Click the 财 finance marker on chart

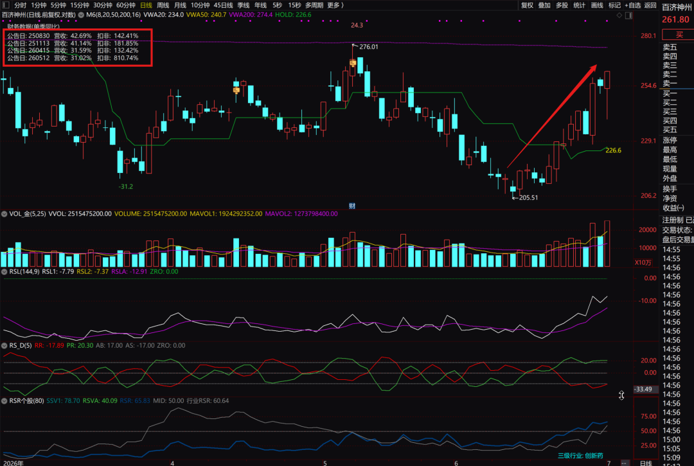pyautogui.click(x=352, y=206)
